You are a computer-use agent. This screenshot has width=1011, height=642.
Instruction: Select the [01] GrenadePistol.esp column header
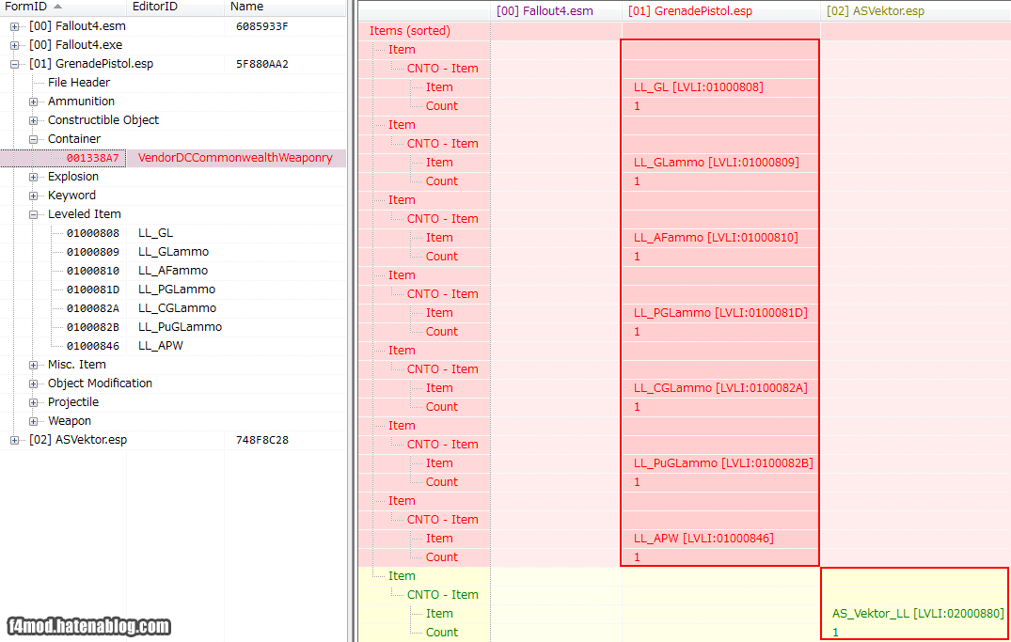(x=720, y=11)
